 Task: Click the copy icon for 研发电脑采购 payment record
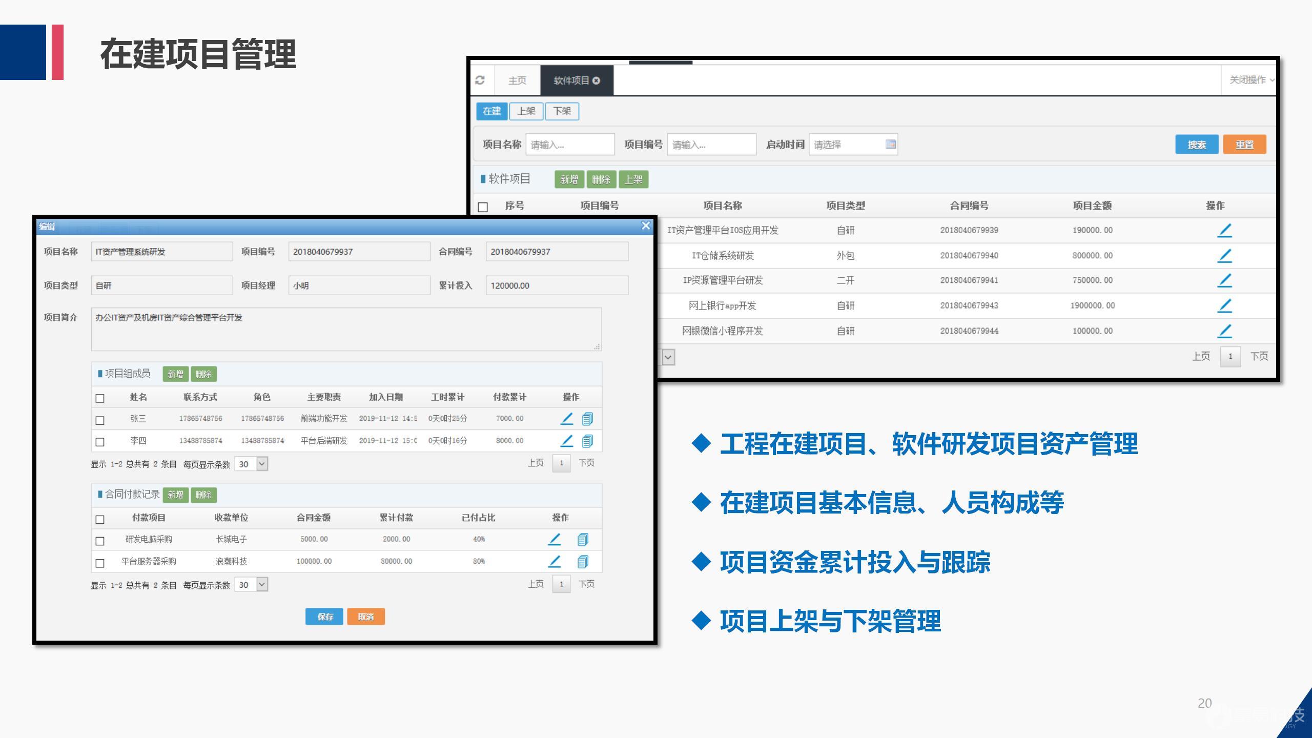coord(583,539)
